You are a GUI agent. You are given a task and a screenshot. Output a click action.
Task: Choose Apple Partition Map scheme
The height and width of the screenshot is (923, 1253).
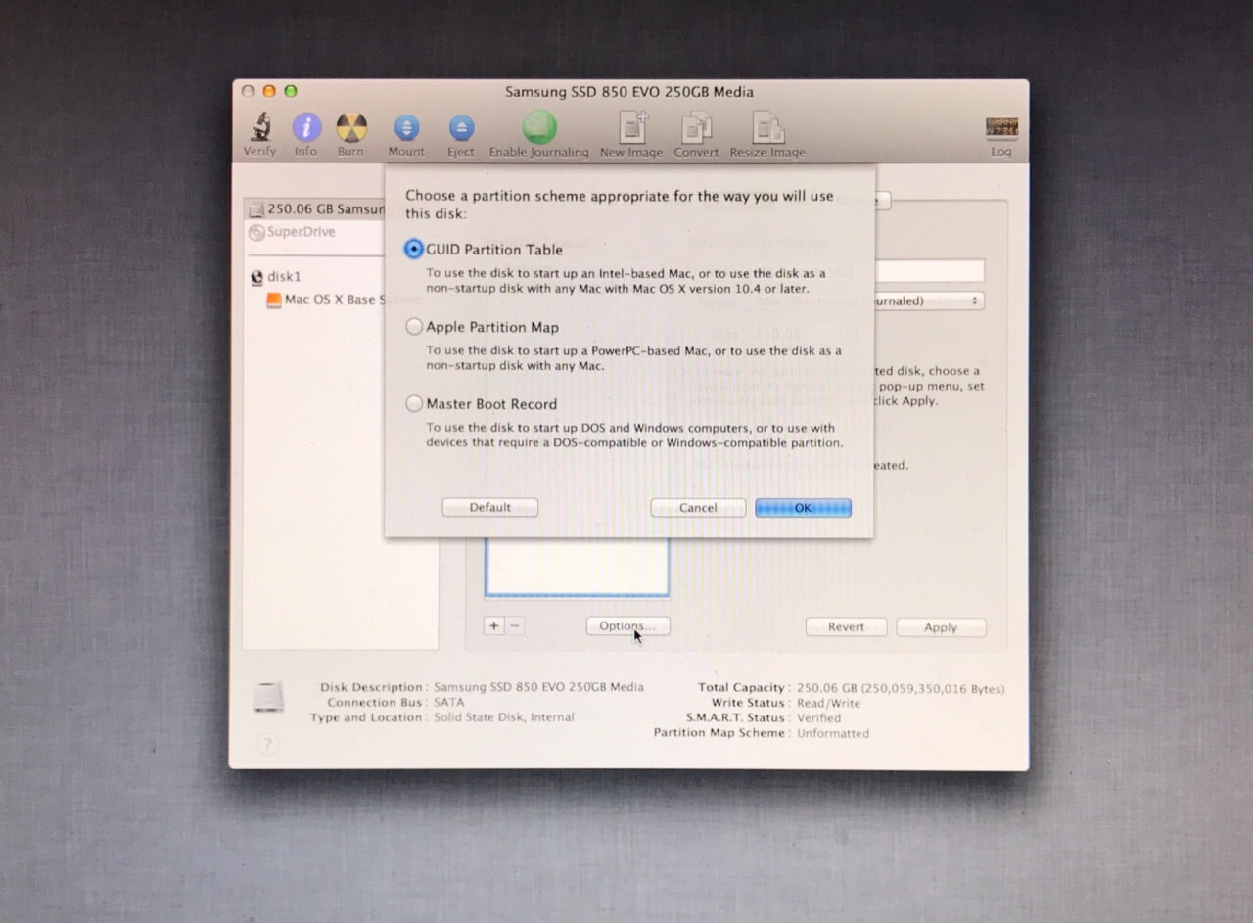tap(414, 327)
